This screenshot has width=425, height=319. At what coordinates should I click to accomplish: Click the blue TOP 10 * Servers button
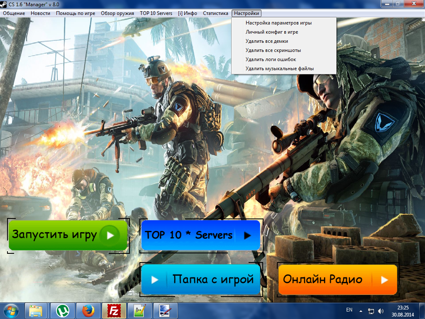click(200, 235)
